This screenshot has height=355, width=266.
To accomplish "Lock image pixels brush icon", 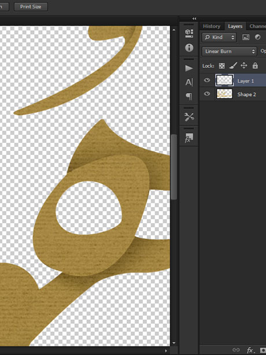I will pos(233,66).
